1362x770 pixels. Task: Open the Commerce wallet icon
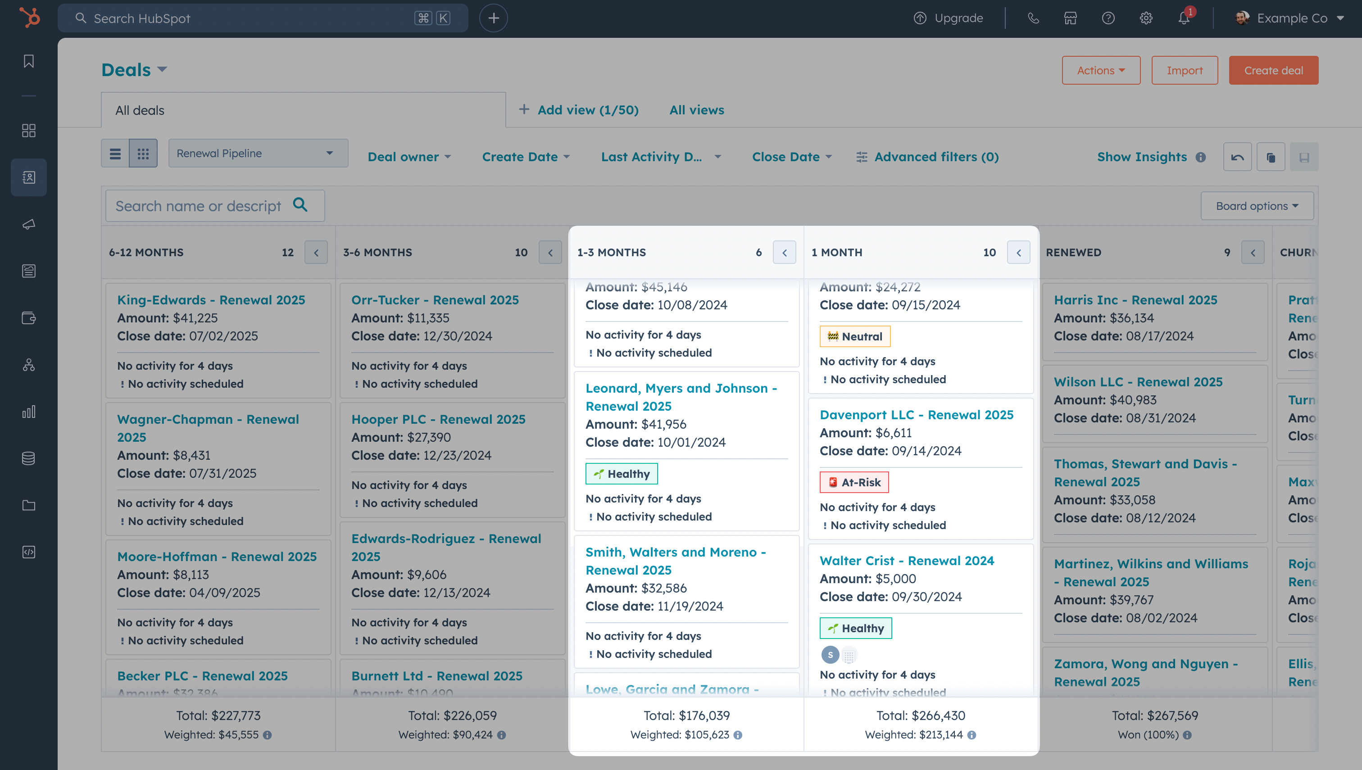(x=28, y=318)
